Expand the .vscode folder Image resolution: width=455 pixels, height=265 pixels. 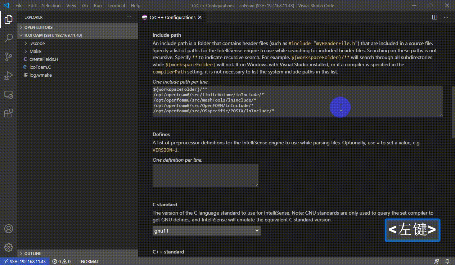coord(37,43)
